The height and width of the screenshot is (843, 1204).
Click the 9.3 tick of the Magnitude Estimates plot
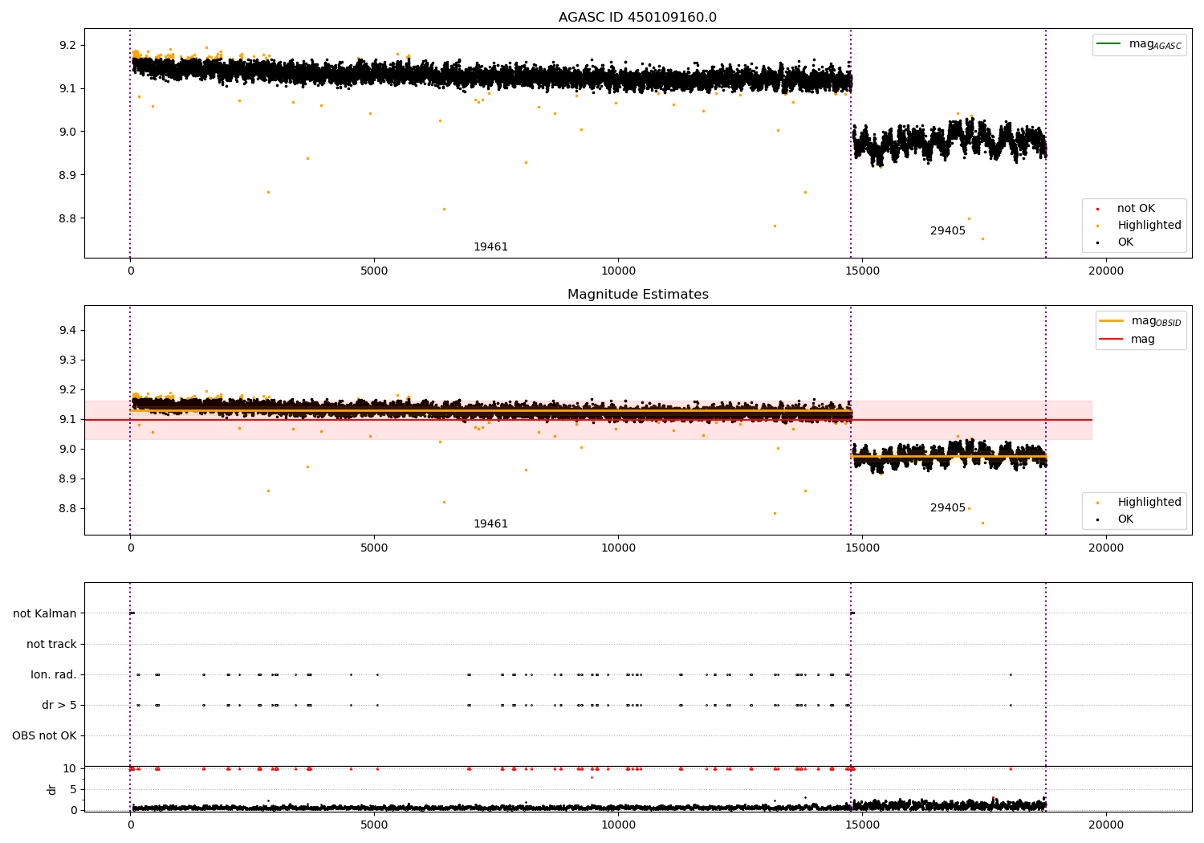(x=68, y=360)
